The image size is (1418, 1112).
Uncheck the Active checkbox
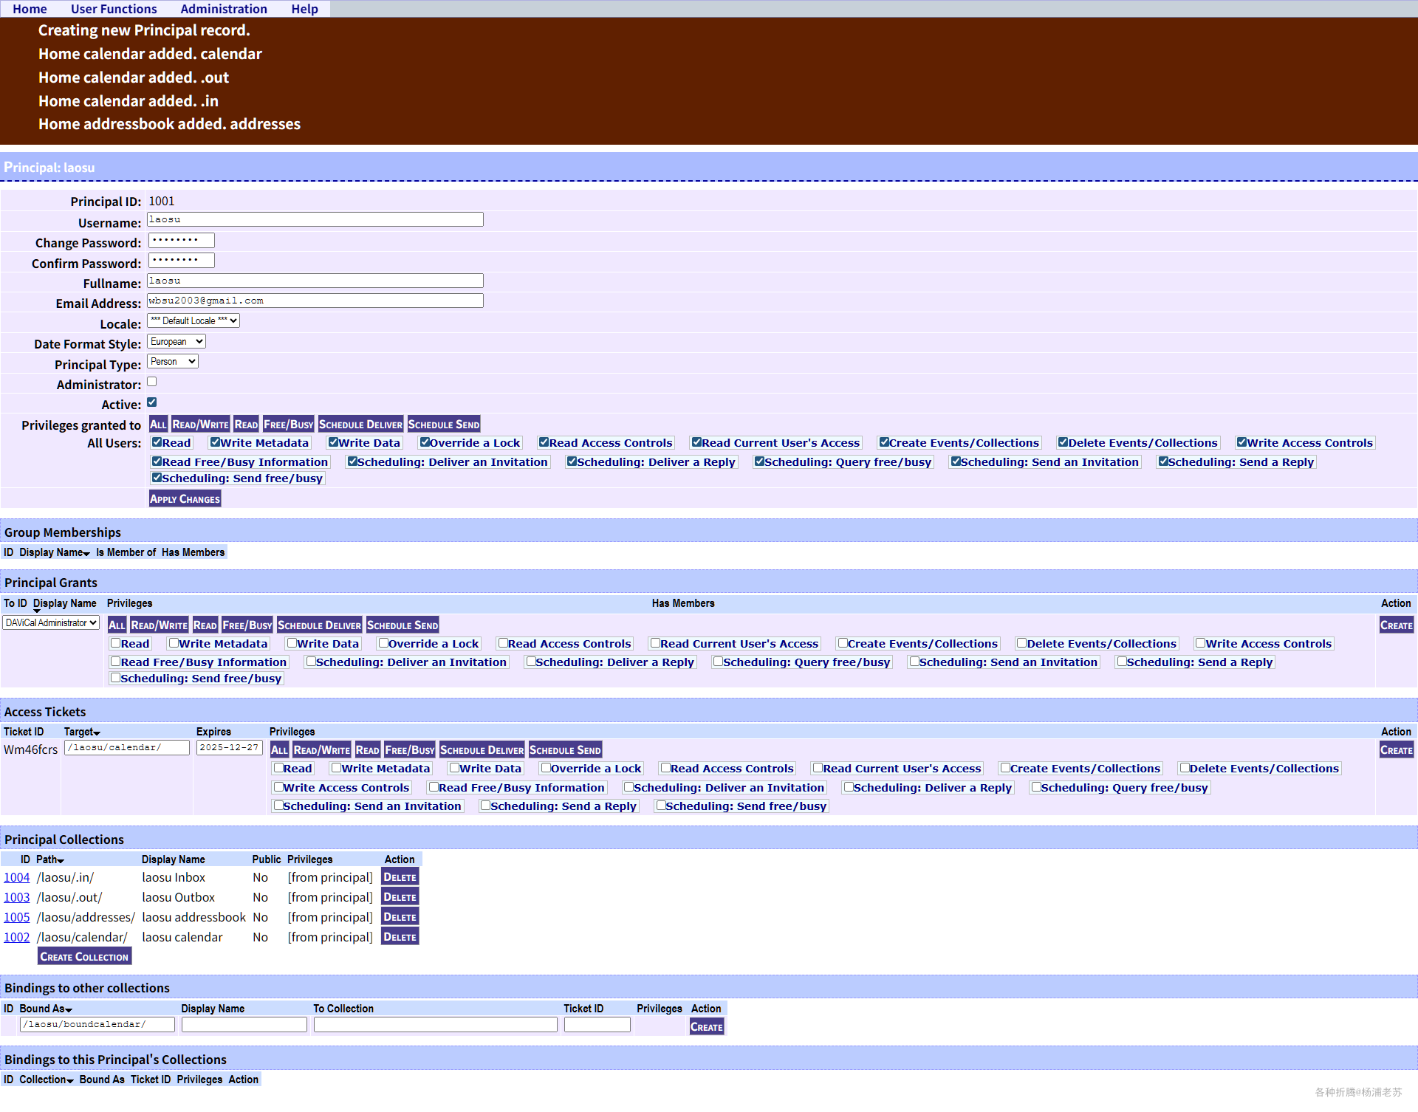coord(152,402)
